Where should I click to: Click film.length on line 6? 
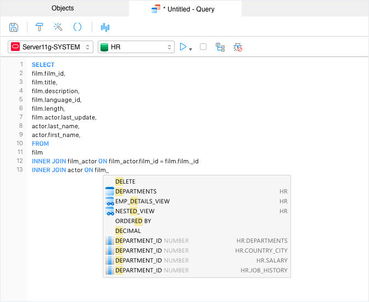(x=48, y=109)
